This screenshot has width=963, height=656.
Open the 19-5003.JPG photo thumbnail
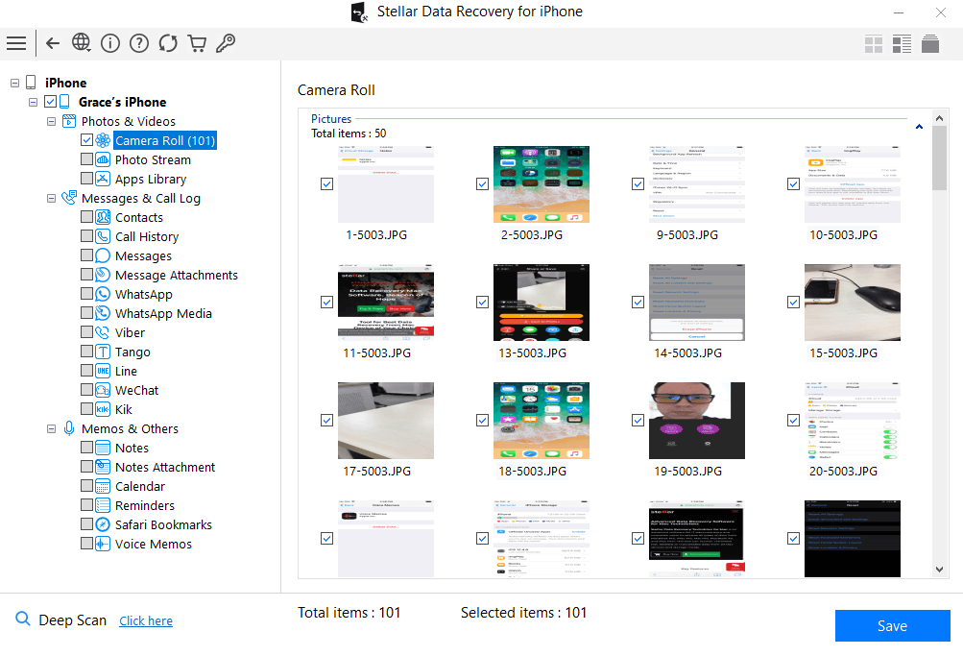coord(696,420)
